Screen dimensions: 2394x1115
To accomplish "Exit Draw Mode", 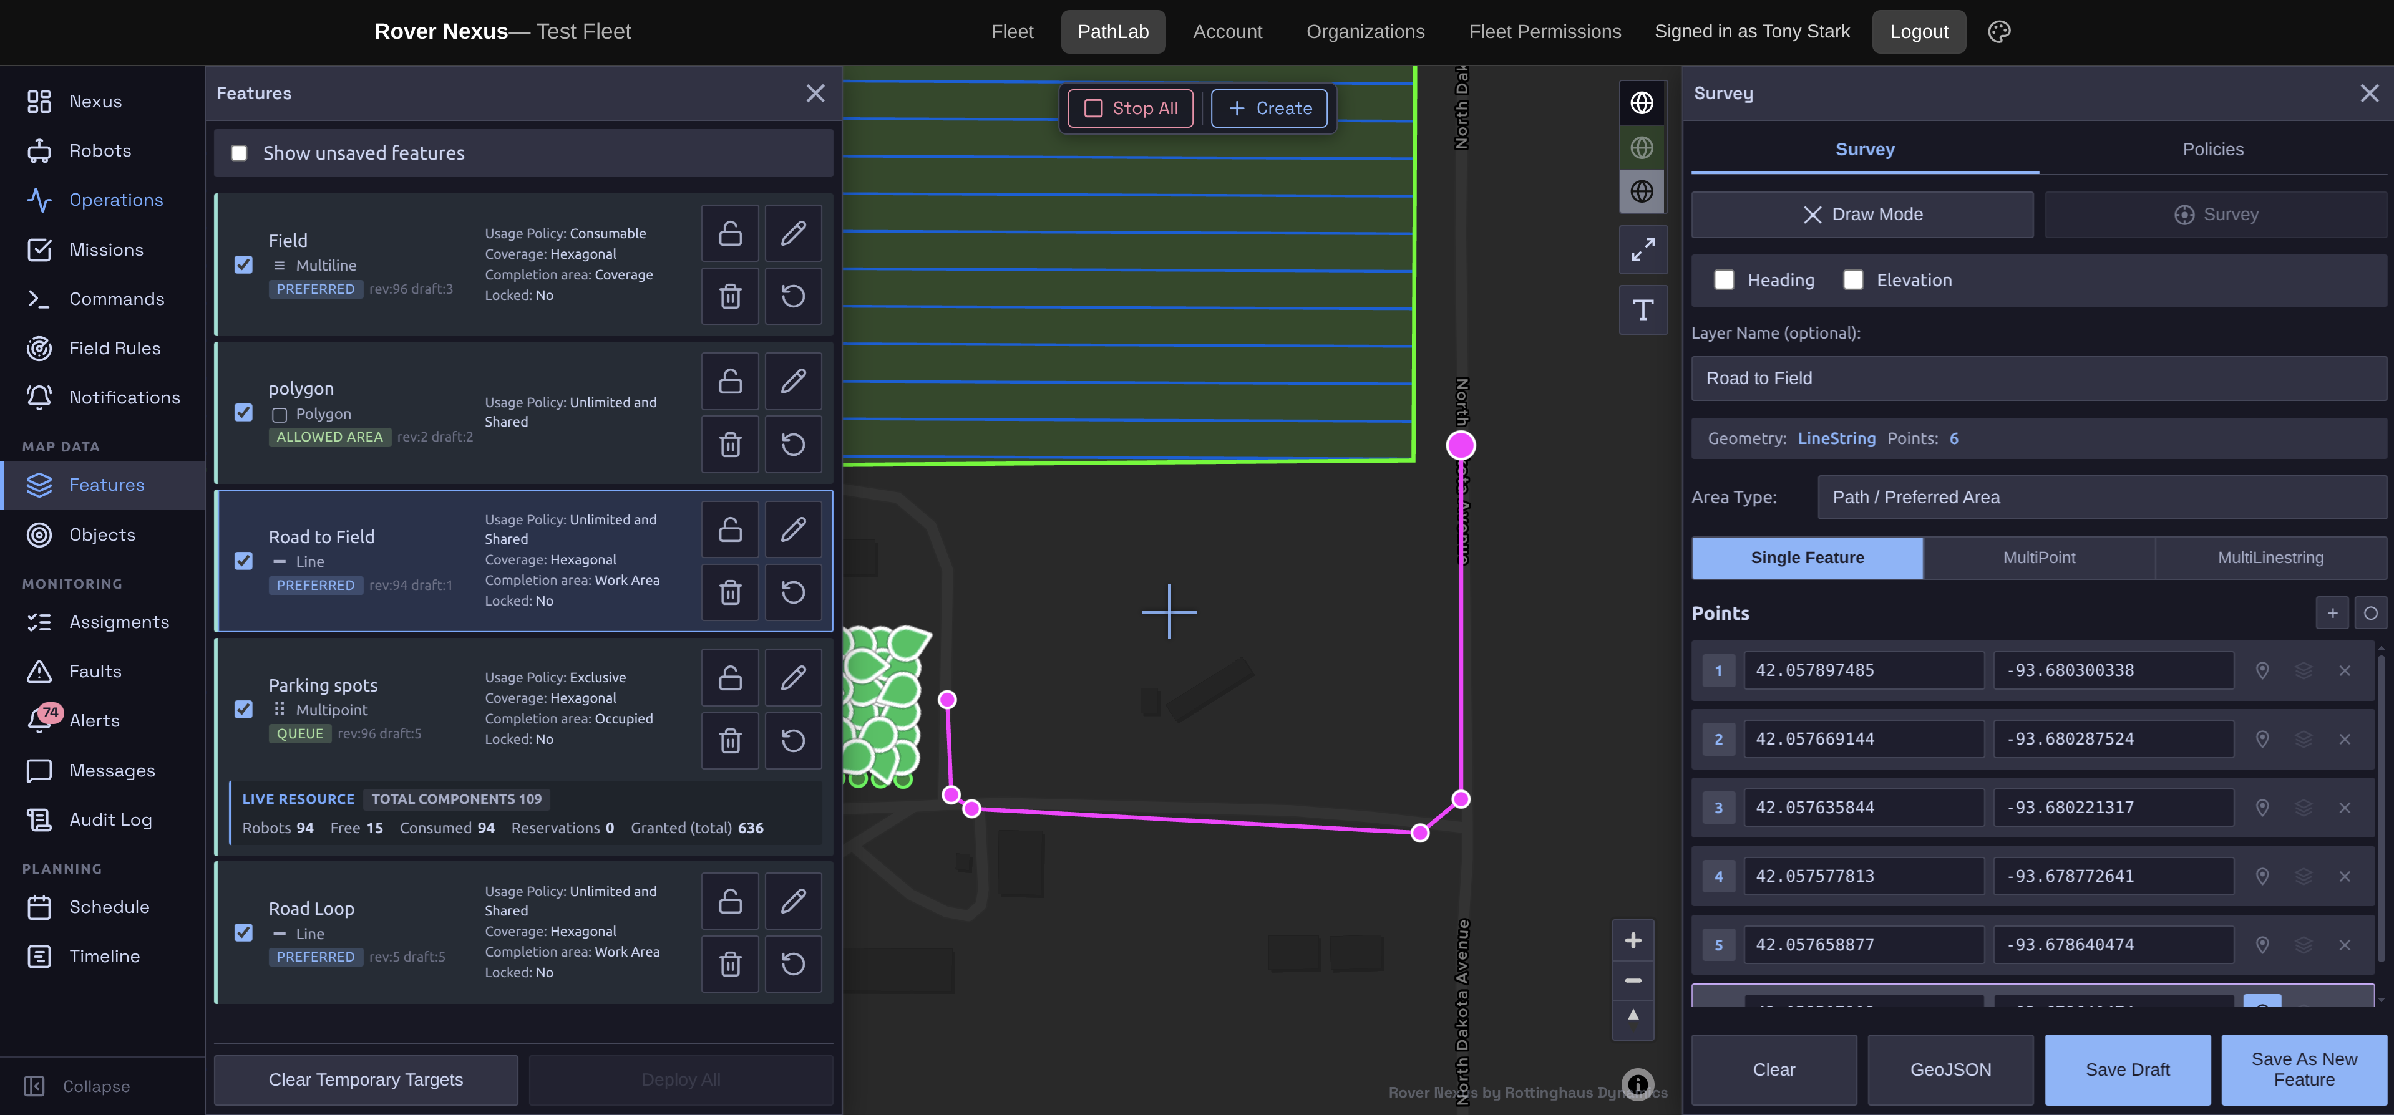I will (1862, 215).
